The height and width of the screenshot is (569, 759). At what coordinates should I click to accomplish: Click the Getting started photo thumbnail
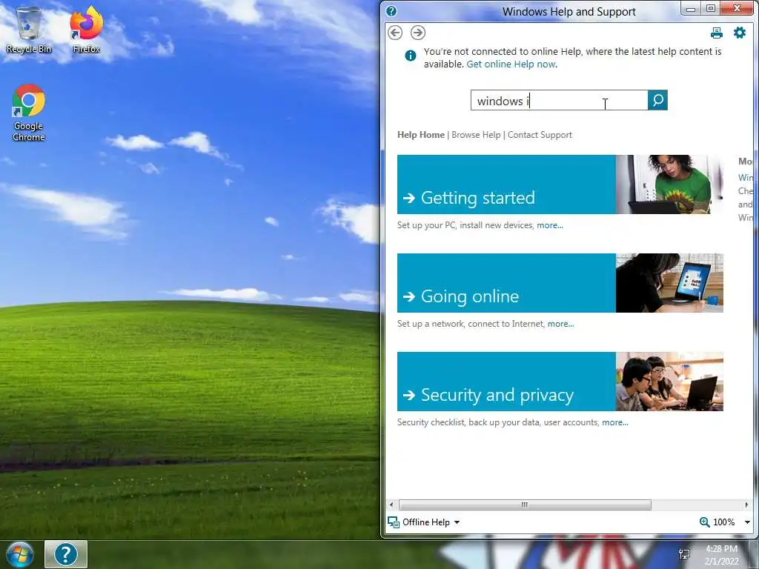click(x=669, y=184)
